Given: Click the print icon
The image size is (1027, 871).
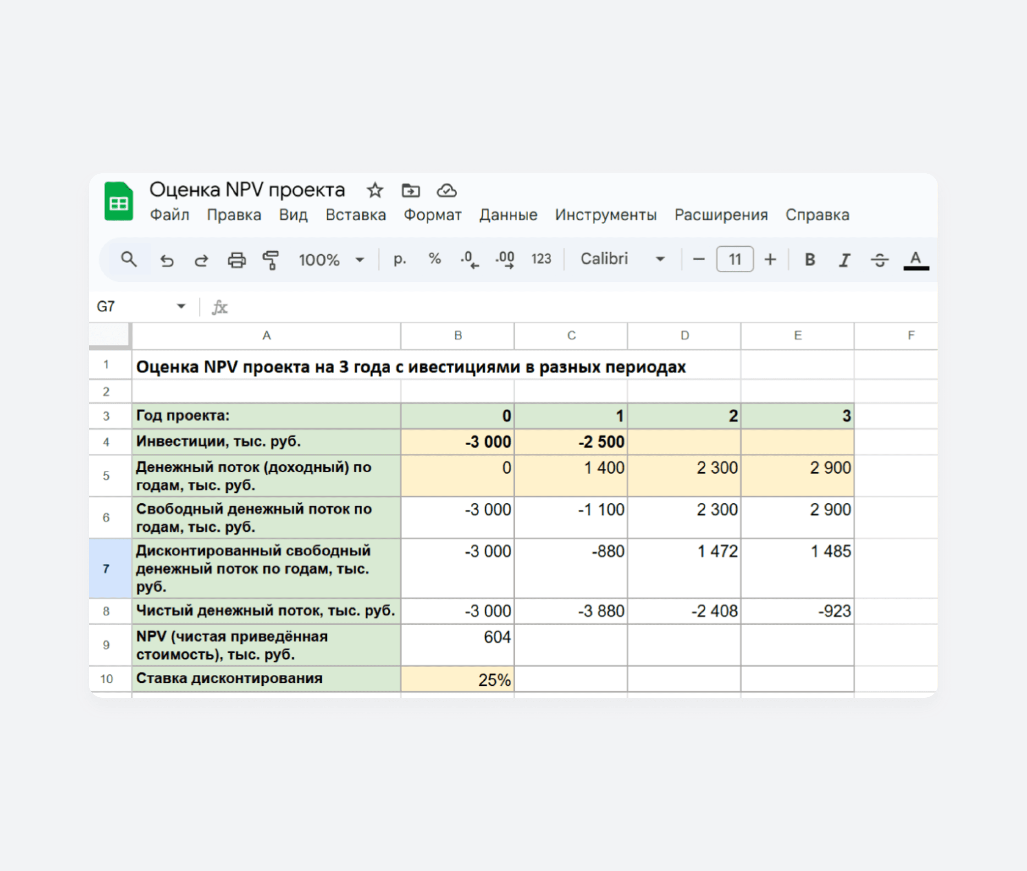Looking at the screenshot, I should pyautogui.click(x=237, y=260).
